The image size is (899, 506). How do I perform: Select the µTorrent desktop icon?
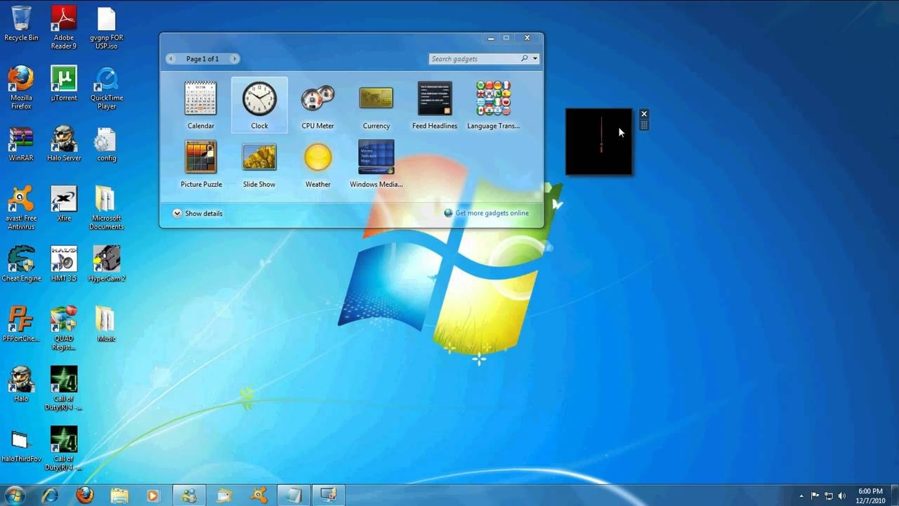pyautogui.click(x=63, y=84)
